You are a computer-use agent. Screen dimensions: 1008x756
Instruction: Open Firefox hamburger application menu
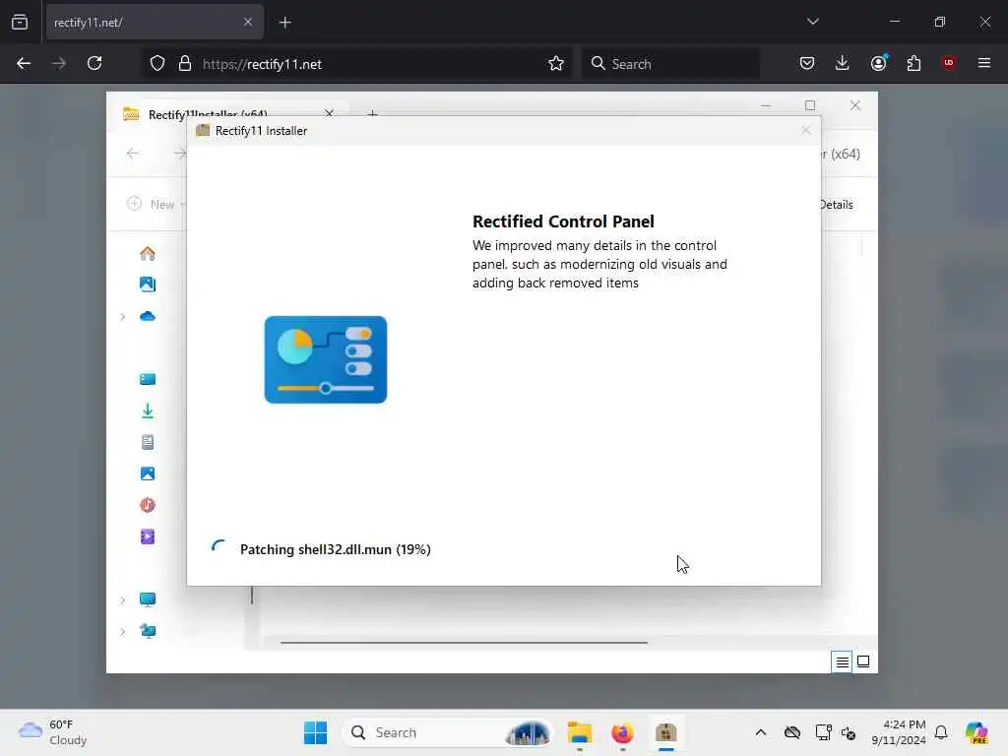(x=984, y=63)
